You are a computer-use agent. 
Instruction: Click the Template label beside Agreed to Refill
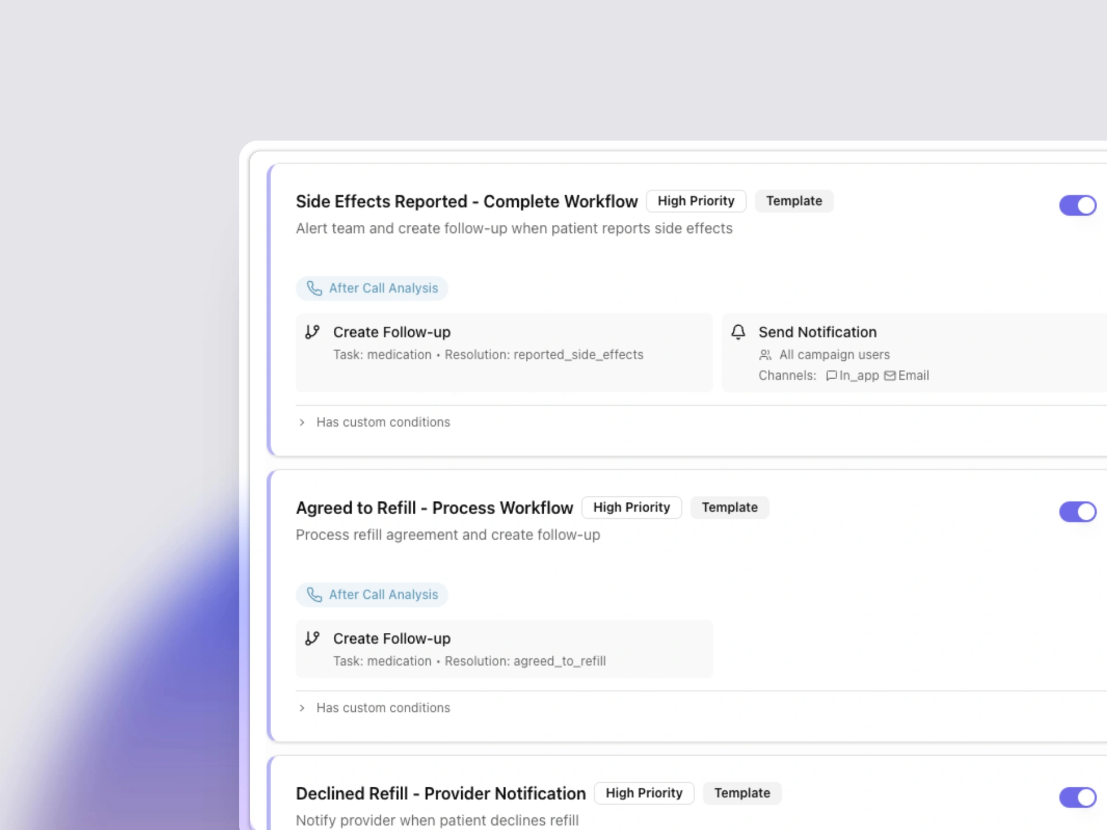[729, 507]
